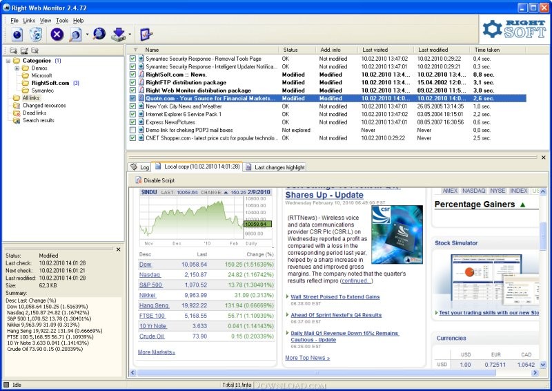Image resolution: width=552 pixels, height=391 pixels.
Task: Click the recycle bin delete icon
Action: (36, 35)
